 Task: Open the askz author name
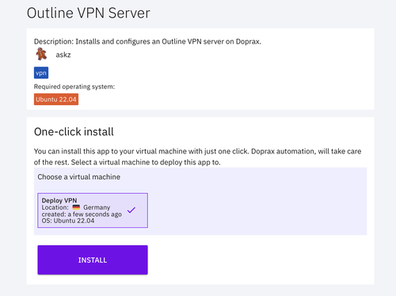(x=63, y=55)
